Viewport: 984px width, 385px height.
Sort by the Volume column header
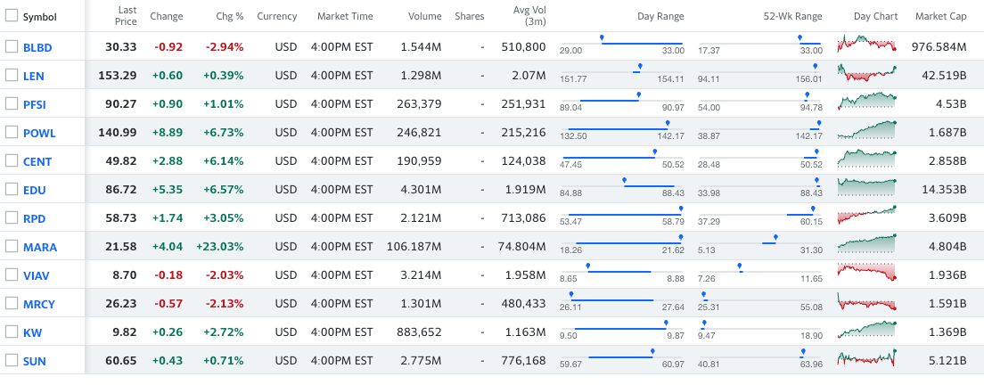coord(425,16)
